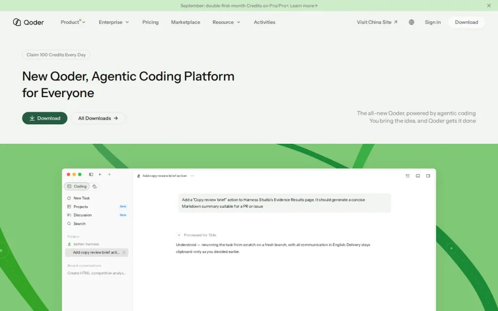Click the Beta badge next to Discussion
This screenshot has width=498, height=311.
(123, 215)
